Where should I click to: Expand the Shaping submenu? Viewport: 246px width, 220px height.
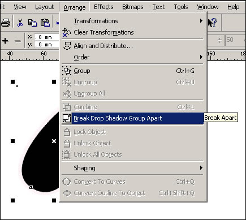tap(132, 168)
